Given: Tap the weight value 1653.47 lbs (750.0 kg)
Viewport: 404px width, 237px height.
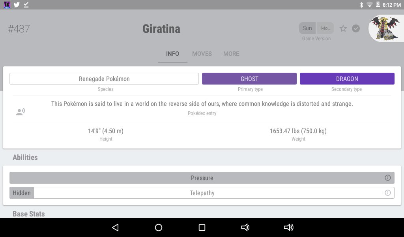Looking at the screenshot, I should click(298, 131).
